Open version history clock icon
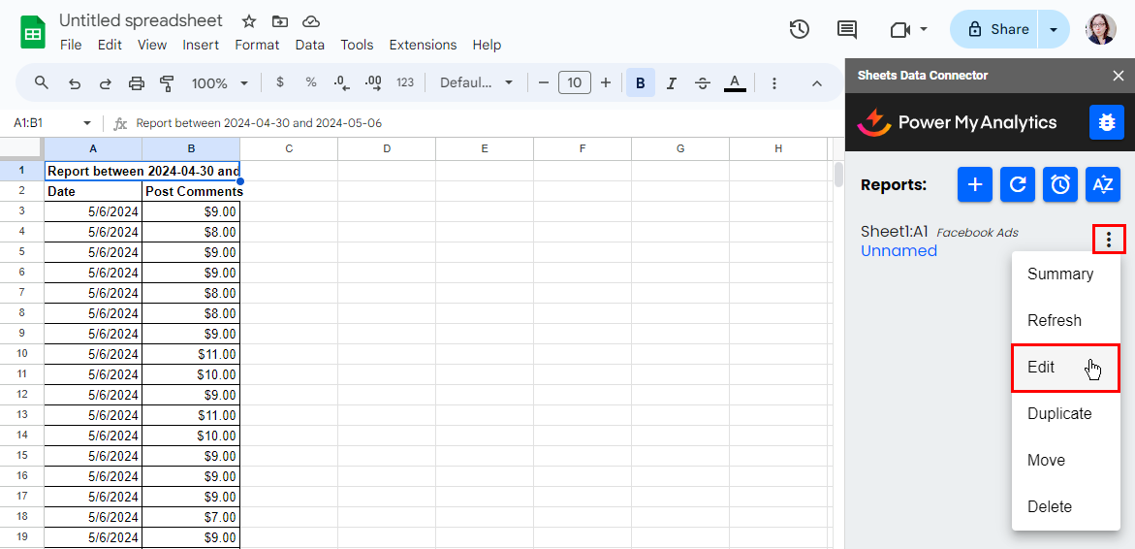The image size is (1135, 549). [x=800, y=29]
